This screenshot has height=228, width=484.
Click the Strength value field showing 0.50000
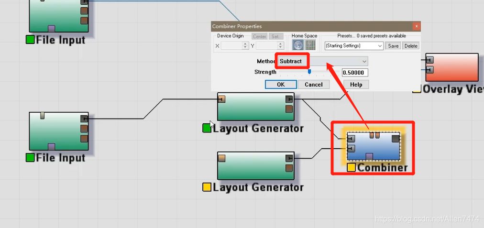click(354, 73)
